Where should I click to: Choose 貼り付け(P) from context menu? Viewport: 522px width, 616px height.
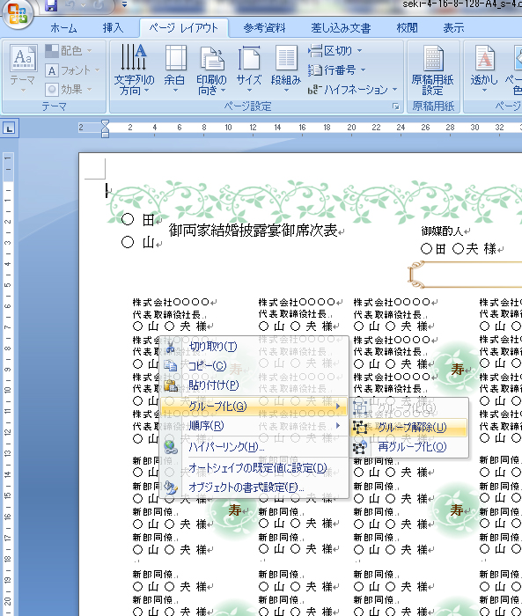[x=254, y=385]
